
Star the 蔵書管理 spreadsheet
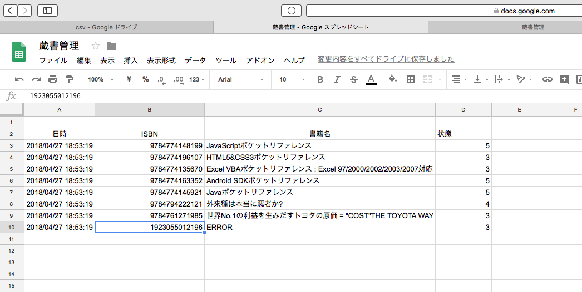[96, 46]
